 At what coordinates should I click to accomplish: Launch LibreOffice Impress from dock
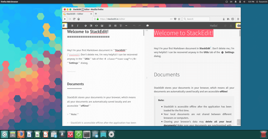[x=45, y=135]
